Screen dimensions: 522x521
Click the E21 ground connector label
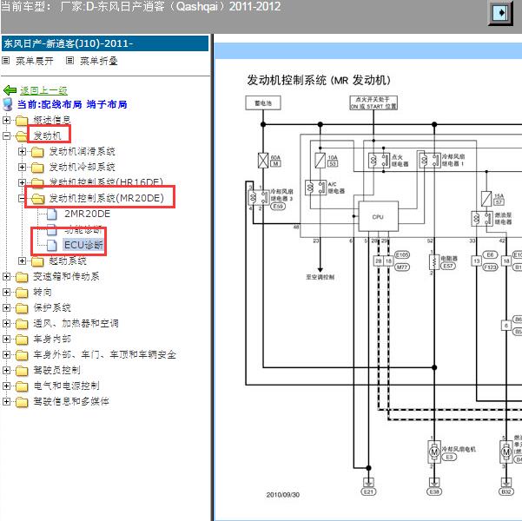(x=368, y=491)
